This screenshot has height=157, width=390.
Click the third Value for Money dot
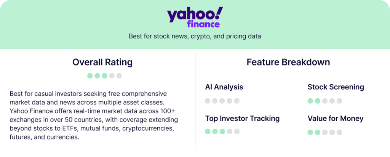pos(325,132)
